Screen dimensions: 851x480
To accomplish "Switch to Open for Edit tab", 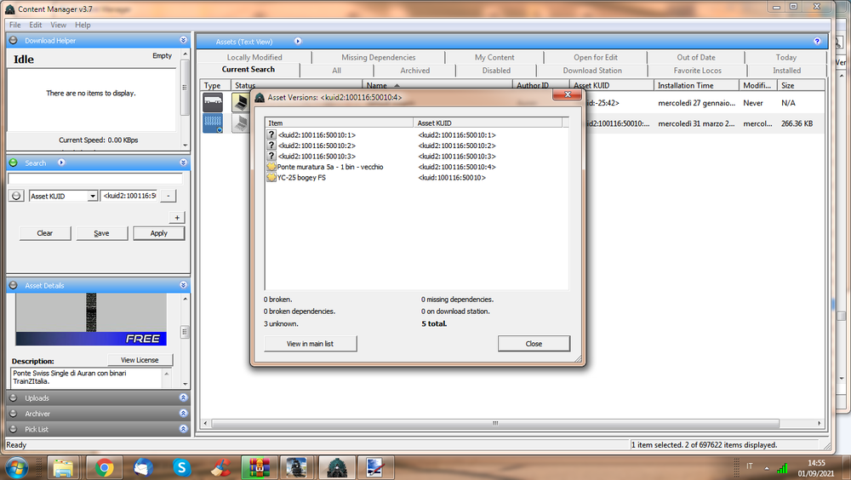I will (596, 57).
